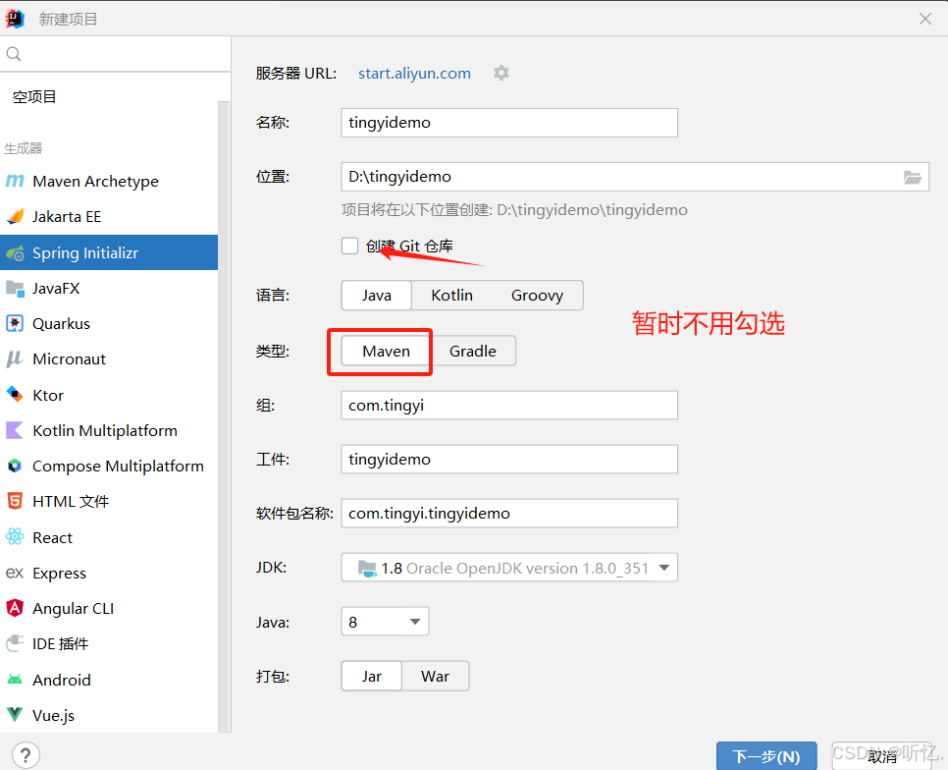The height and width of the screenshot is (770, 948).
Task: Select Vue.js generator
Action: point(109,715)
